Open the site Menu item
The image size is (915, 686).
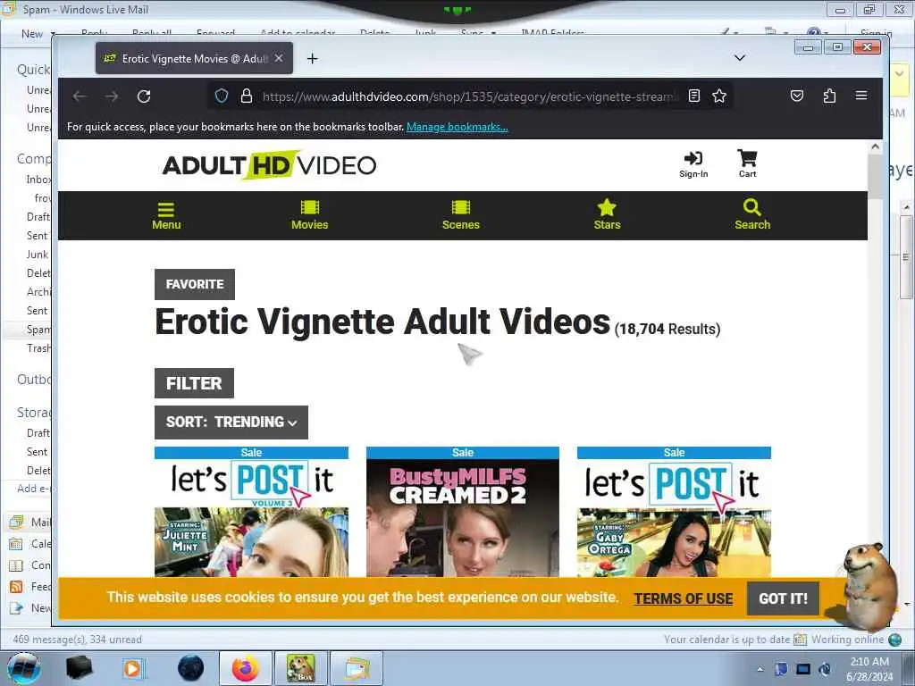click(x=166, y=216)
